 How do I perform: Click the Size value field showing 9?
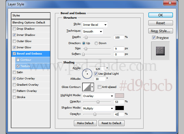click(119, 49)
